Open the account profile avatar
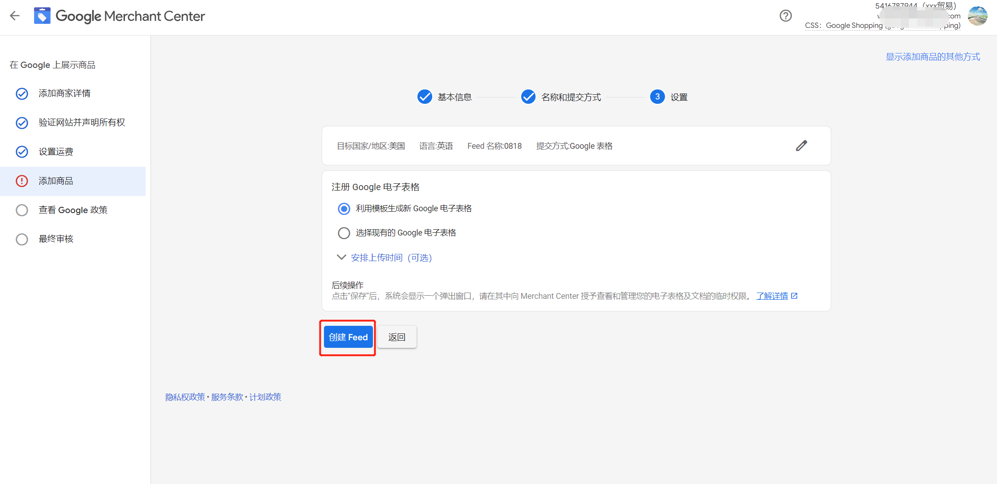The height and width of the screenshot is (484, 997). (977, 16)
